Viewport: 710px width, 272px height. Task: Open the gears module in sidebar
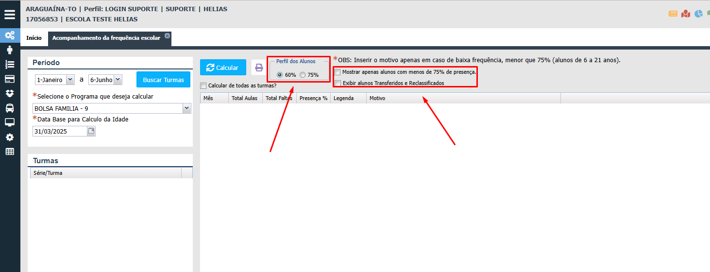coord(10,35)
